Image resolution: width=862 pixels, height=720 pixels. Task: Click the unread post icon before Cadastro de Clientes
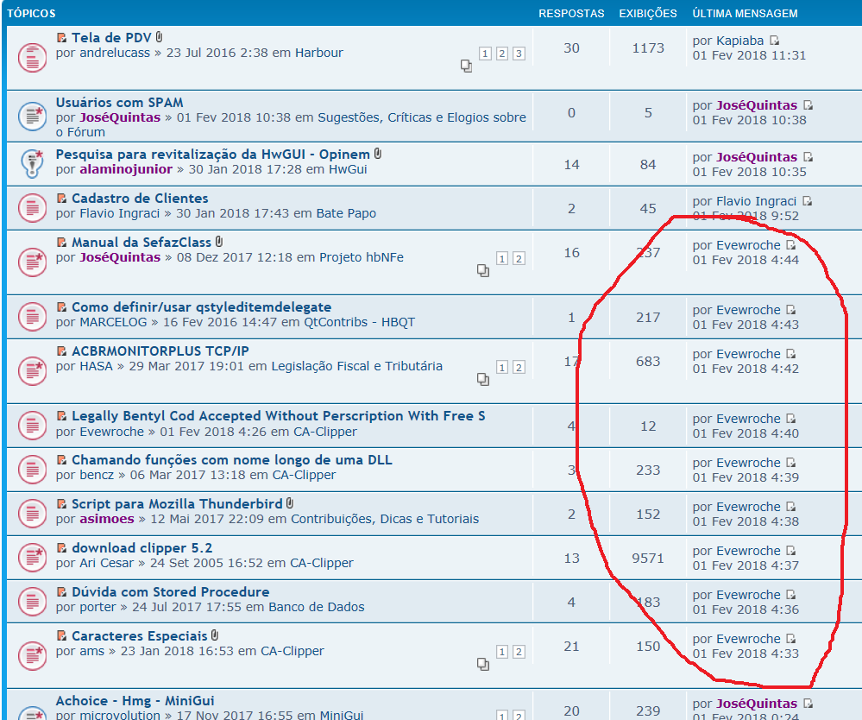[x=61, y=199]
